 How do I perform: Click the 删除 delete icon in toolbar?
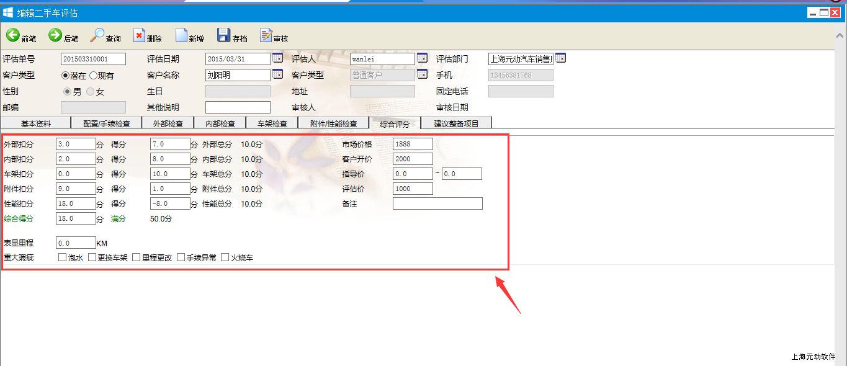[x=139, y=36]
